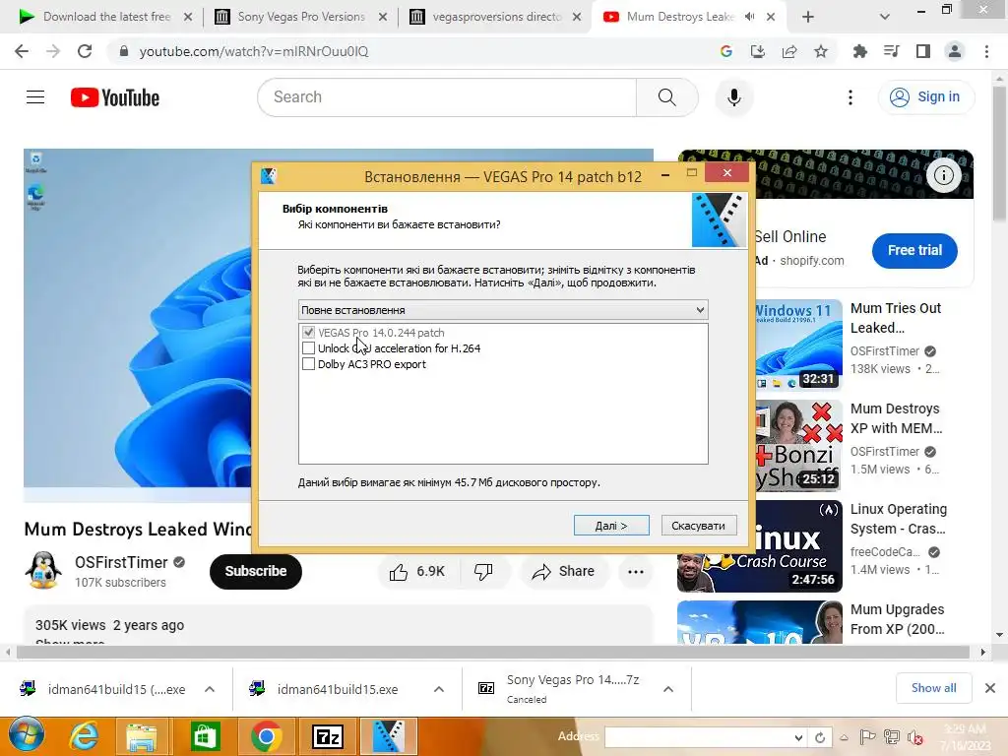The image size is (1008, 756).
Task: Click the Скасувати cancel button
Action: click(698, 526)
